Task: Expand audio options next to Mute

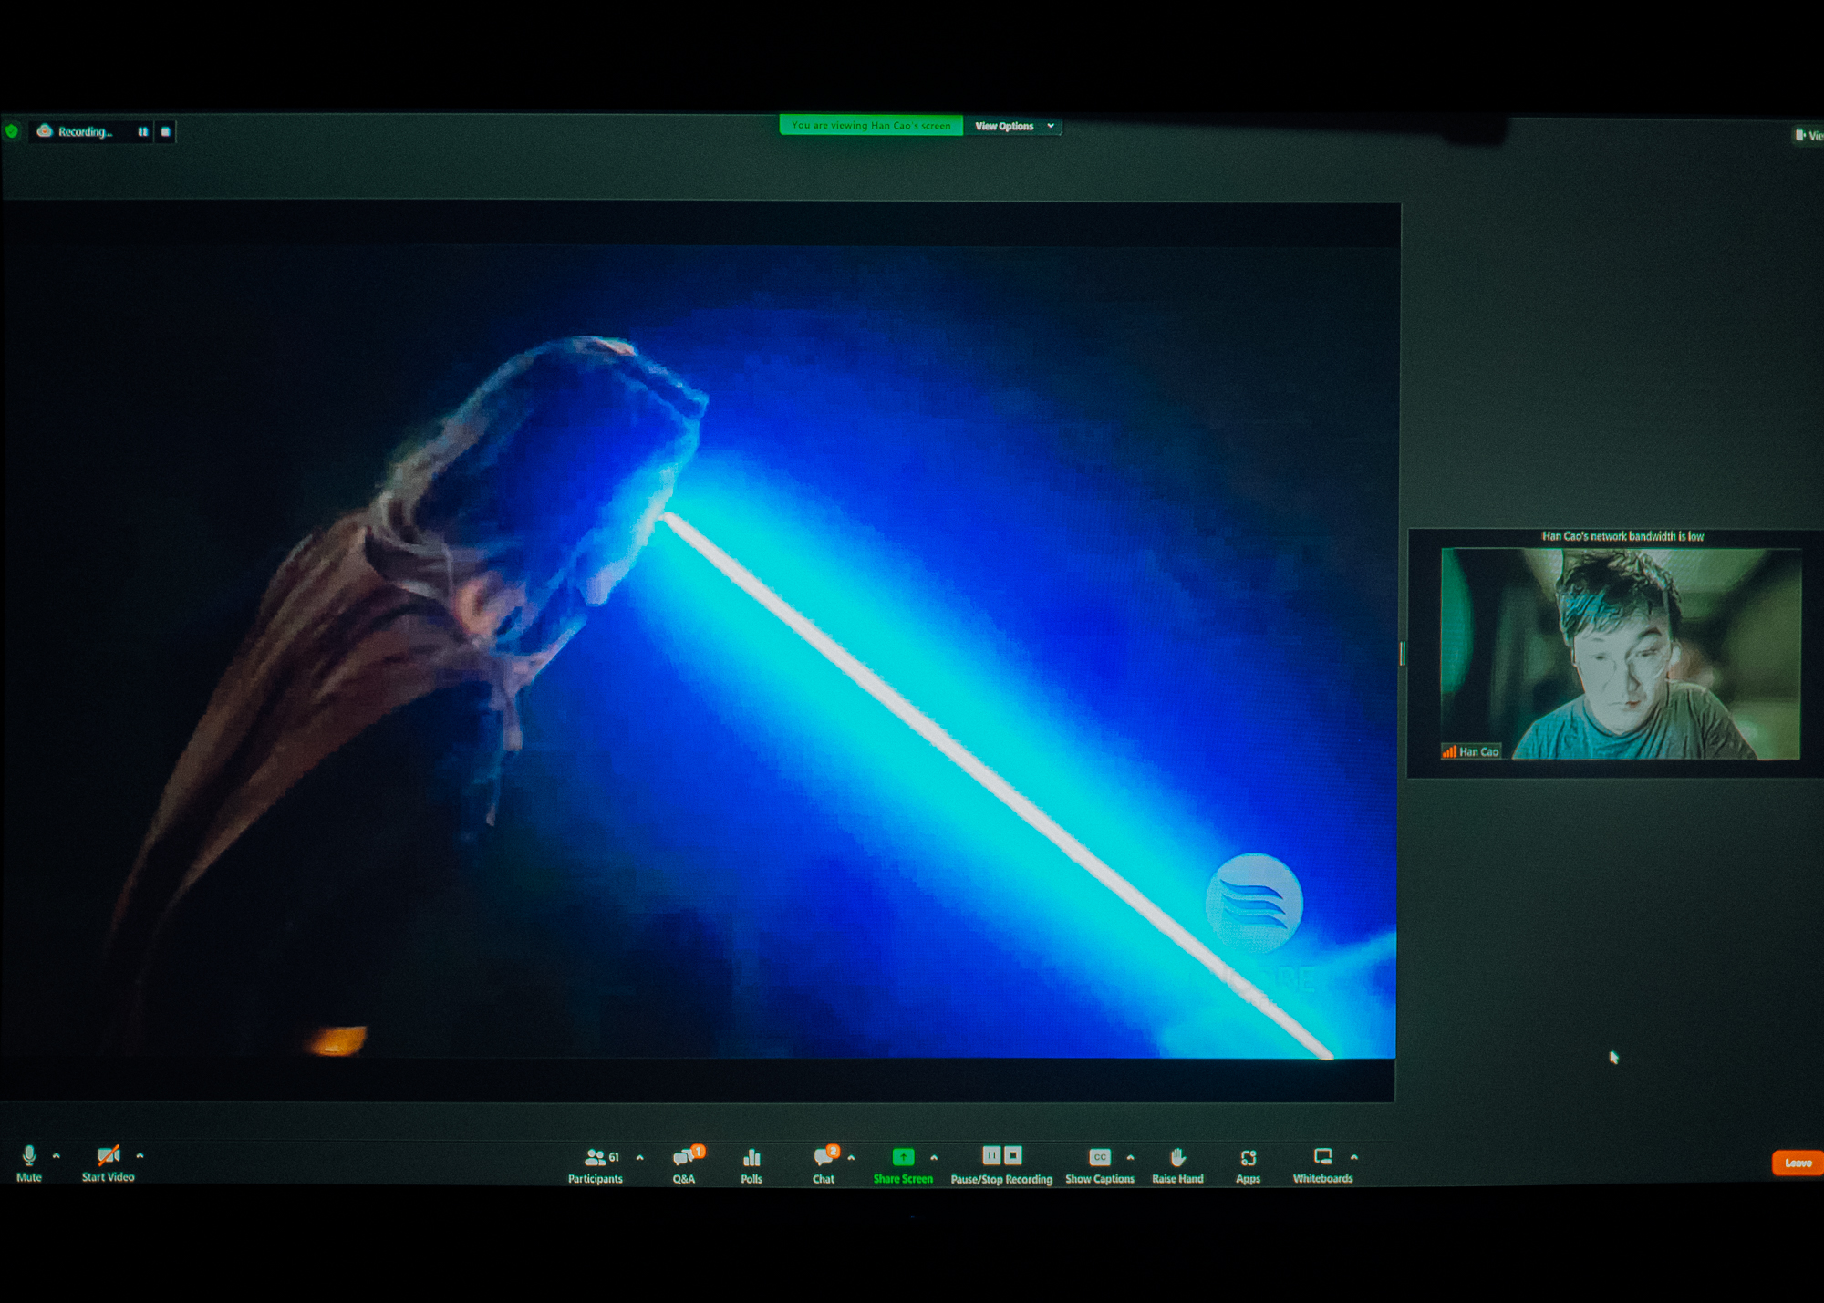Action: [x=57, y=1155]
